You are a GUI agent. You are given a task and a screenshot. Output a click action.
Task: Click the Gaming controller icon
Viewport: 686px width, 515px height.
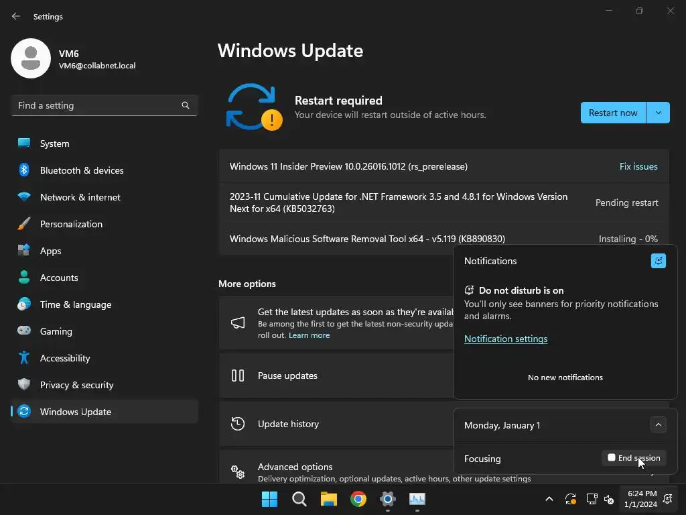click(24, 331)
